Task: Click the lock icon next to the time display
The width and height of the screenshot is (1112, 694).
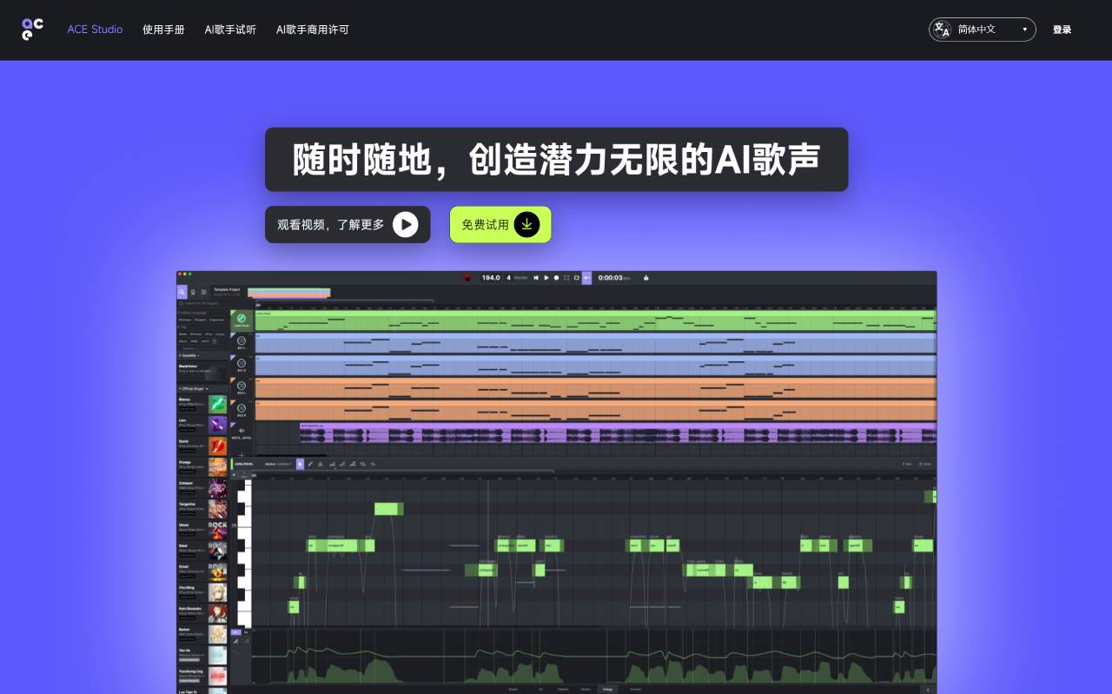Action: click(x=646, y=278)
